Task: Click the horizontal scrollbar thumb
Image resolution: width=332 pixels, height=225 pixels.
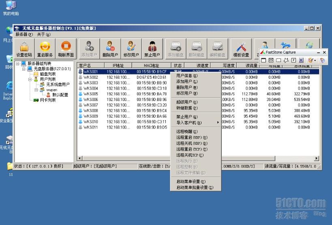Action: [179, 158]
